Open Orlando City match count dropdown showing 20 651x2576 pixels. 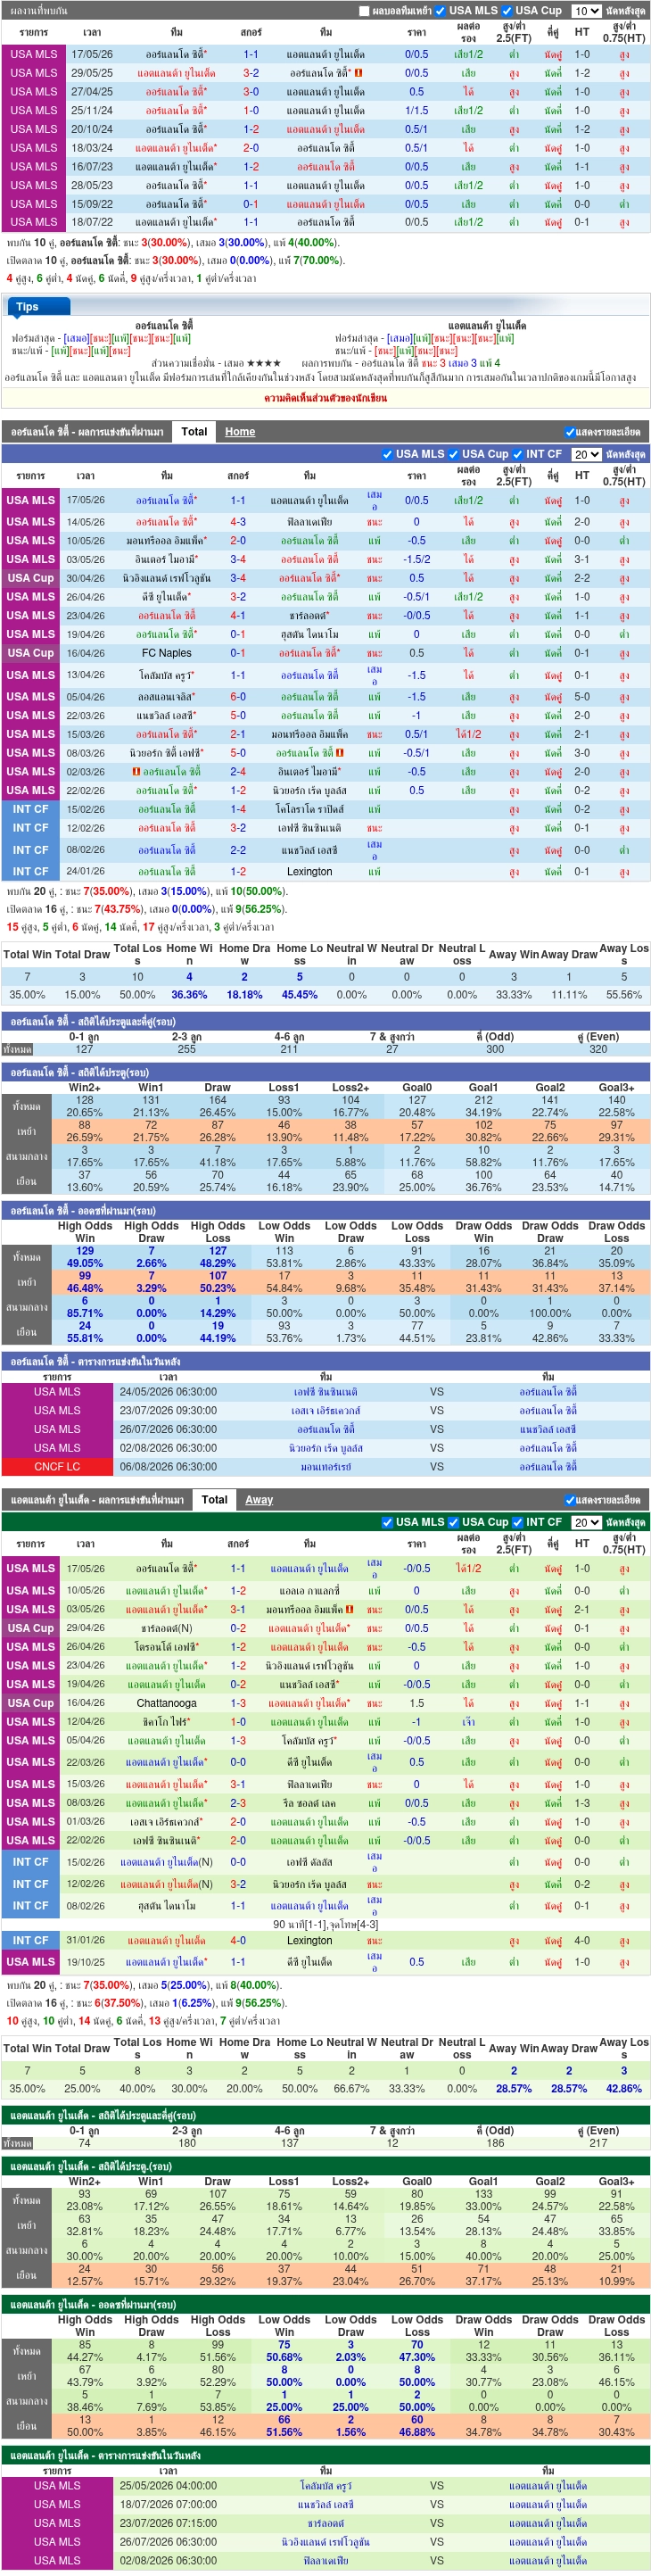coord(586,454)
